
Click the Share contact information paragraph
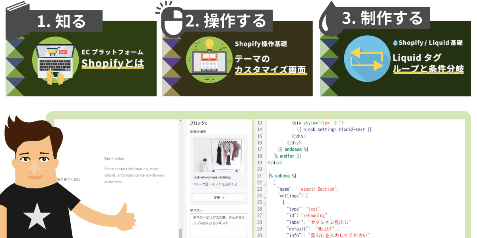(x=134, y=175)
